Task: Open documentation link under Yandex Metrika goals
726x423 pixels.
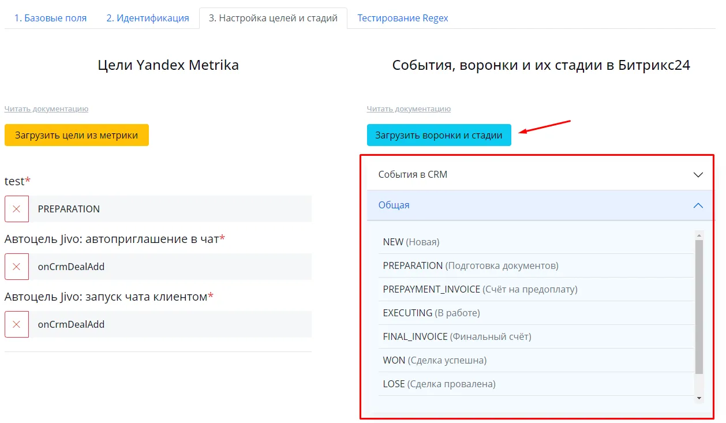Action: click(46, 108)
